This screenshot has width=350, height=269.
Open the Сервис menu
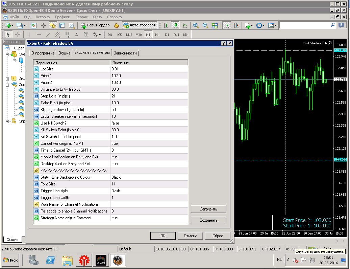pyautogui.click(x=81, y=17)
